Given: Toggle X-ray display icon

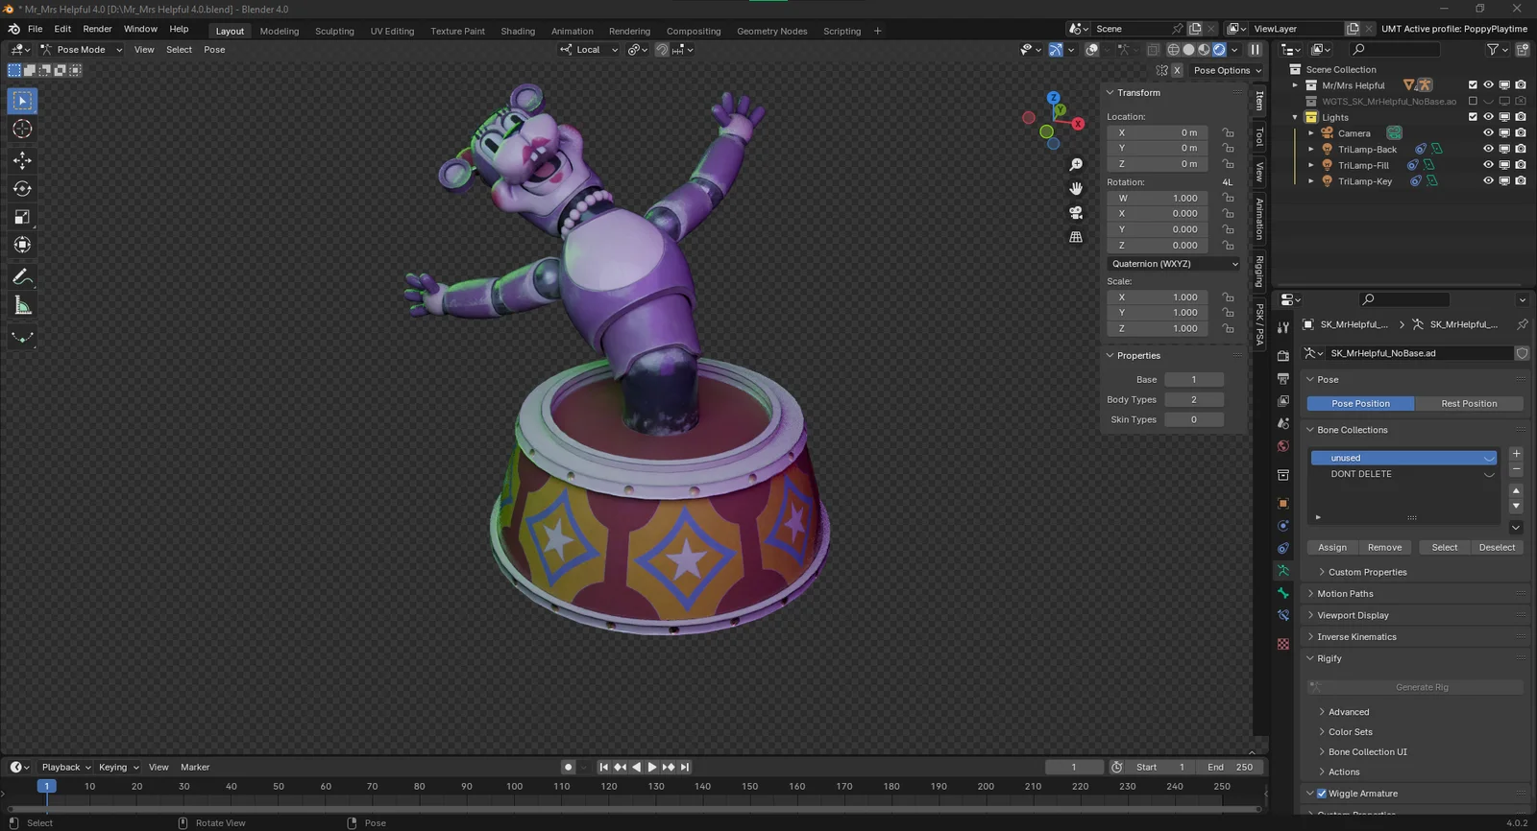Looking at the screenshot, I should point(1153,50).
